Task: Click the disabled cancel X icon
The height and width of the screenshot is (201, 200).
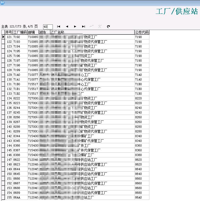Action: pyautogui.click(x=100, y=27)
